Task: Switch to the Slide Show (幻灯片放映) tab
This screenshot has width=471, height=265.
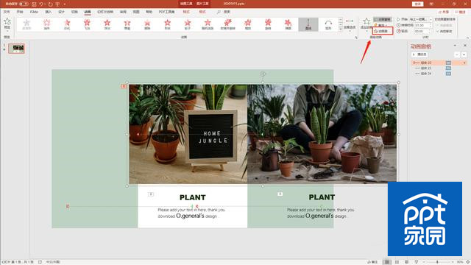Action: point(105,12)
